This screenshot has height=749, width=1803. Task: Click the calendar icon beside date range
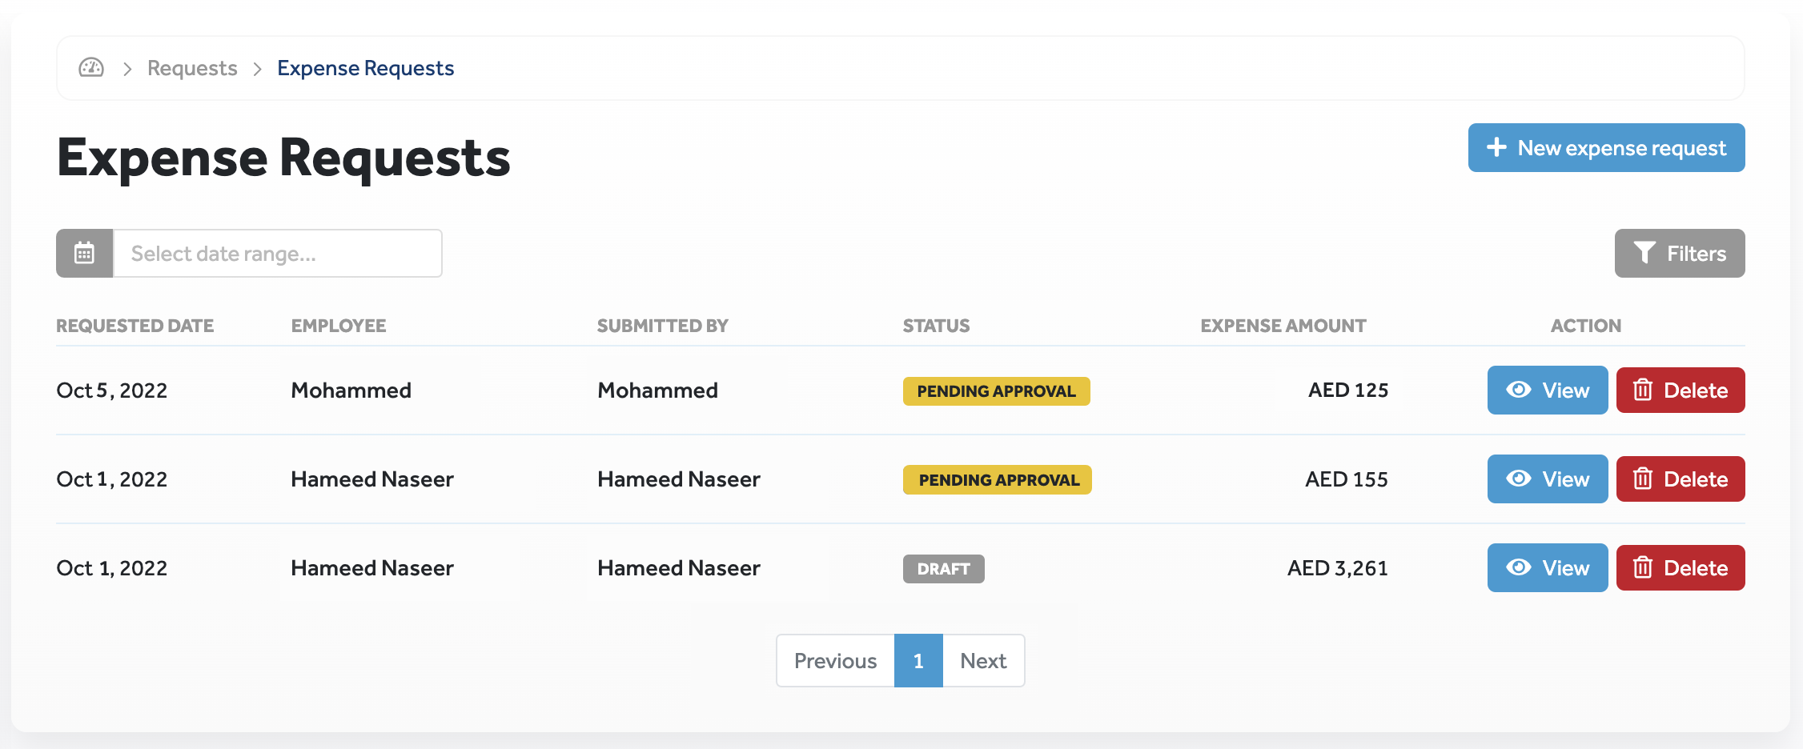pos(85,254)
